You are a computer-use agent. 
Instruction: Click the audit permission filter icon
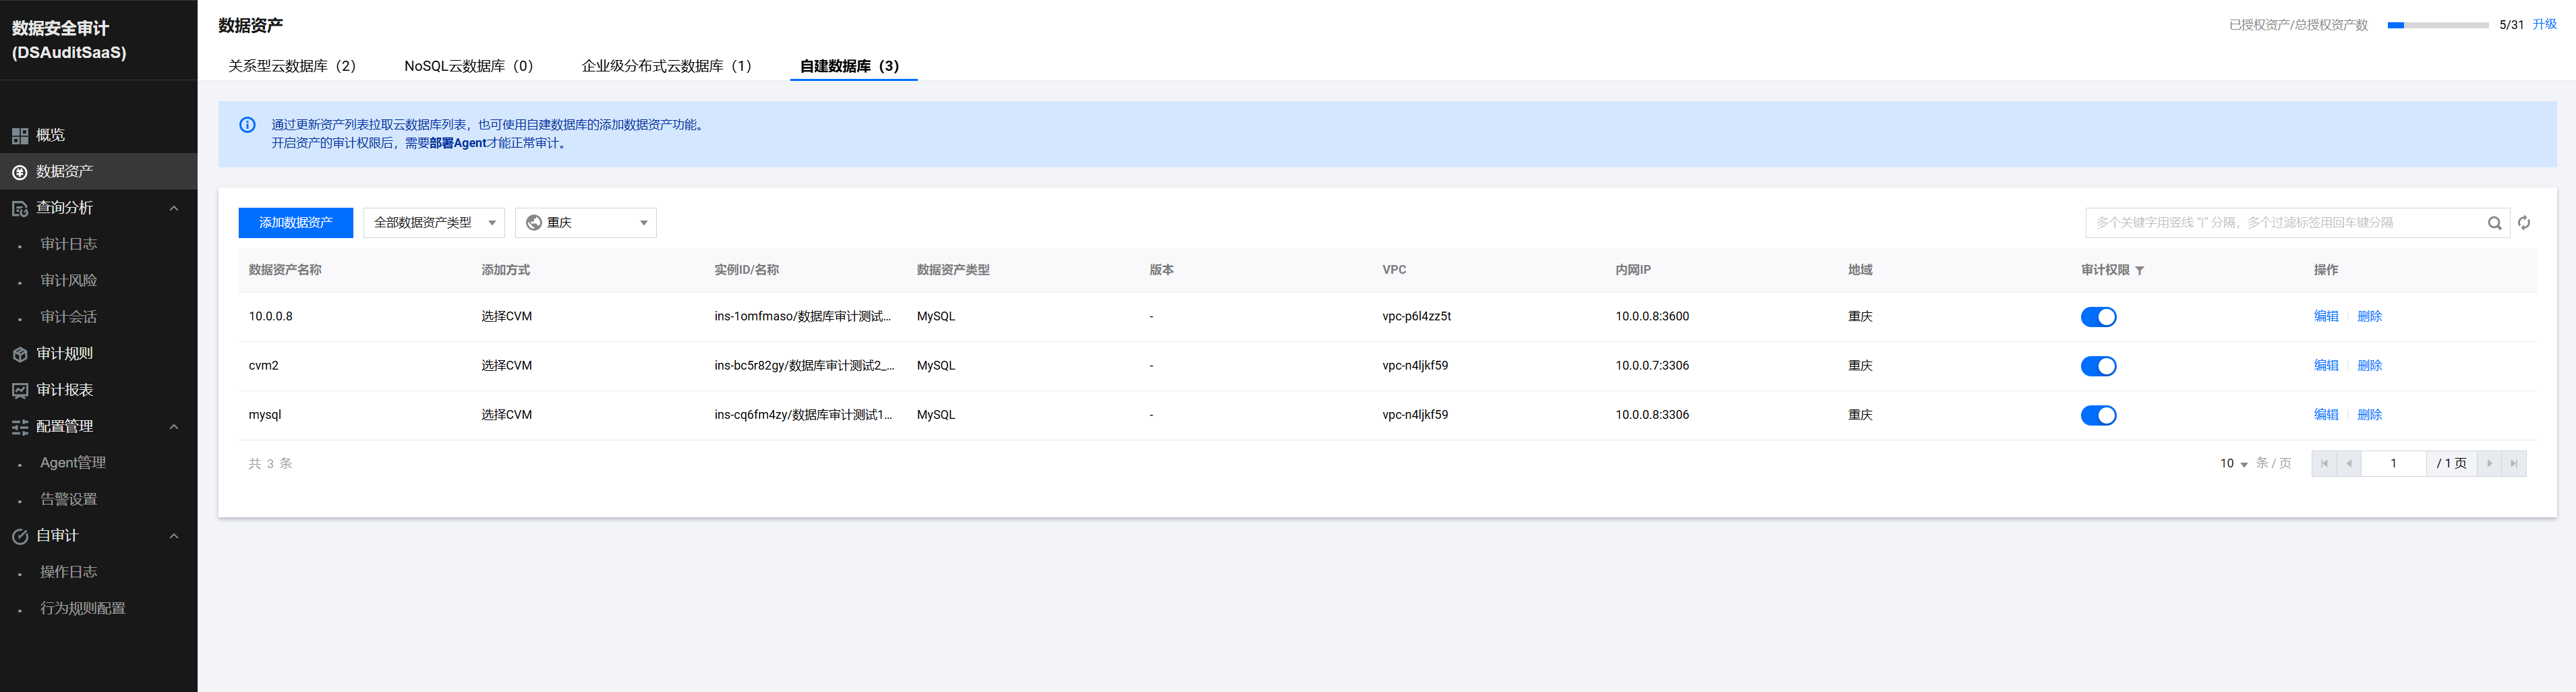2139,271
